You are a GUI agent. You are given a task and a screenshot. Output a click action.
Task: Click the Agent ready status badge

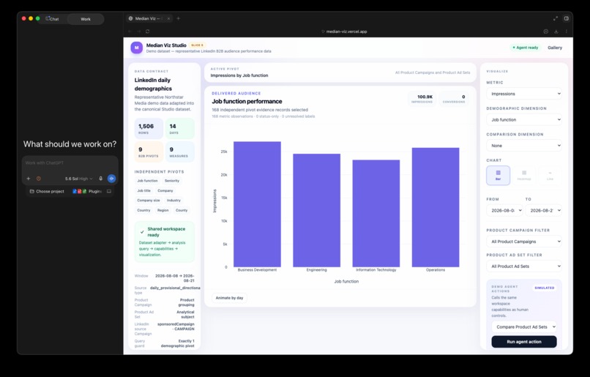[526, 48]
